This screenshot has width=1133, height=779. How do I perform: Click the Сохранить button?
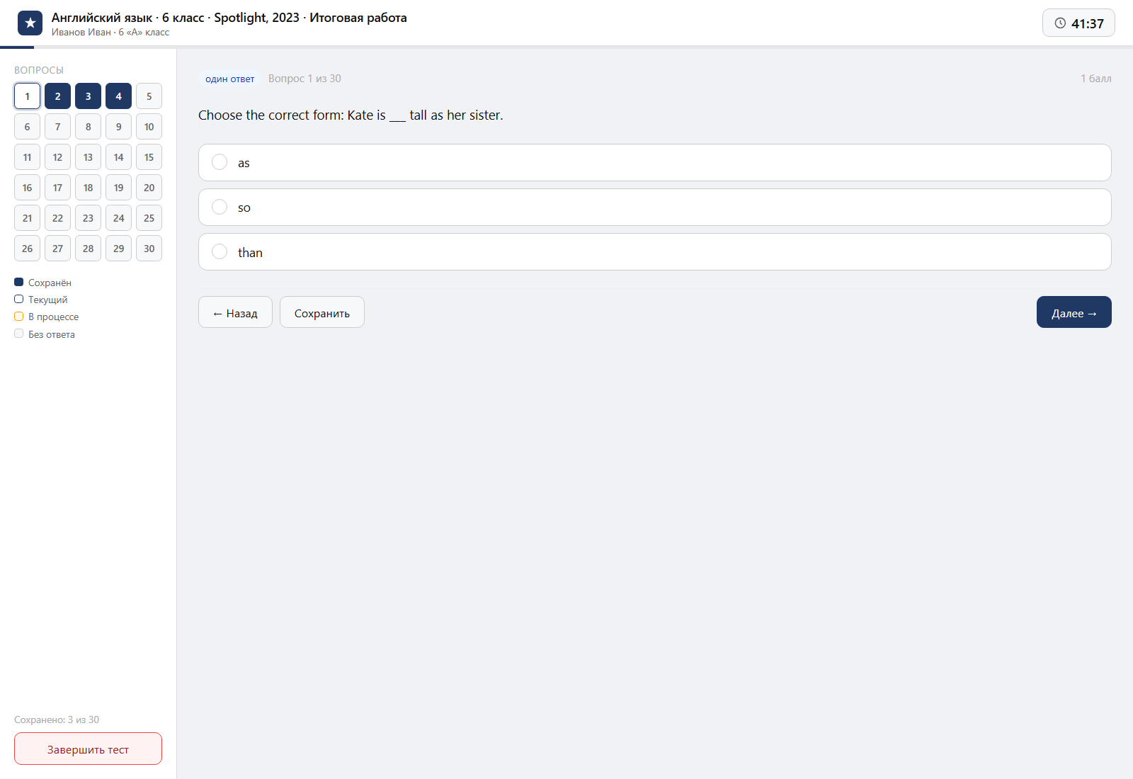tap(322, 312)
